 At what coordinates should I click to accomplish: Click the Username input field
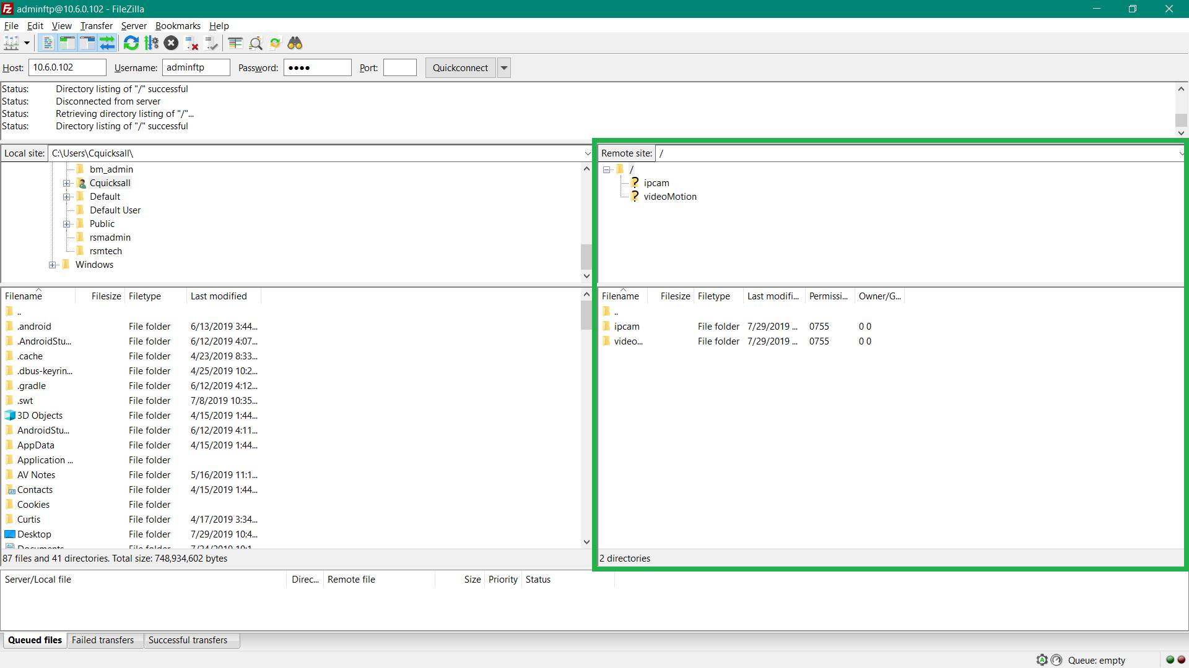click(196, 67)
